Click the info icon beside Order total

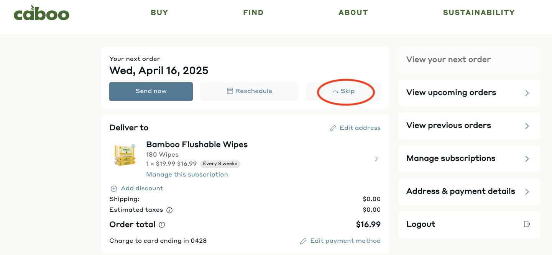click(162, 225)
